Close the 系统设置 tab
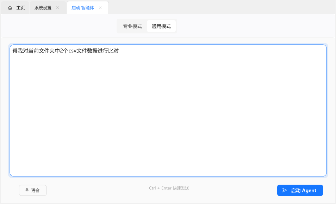 point(57,7)
